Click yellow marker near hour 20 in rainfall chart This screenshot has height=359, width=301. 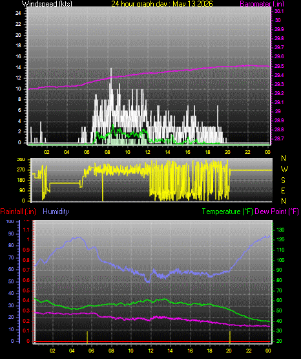(230, 337)
